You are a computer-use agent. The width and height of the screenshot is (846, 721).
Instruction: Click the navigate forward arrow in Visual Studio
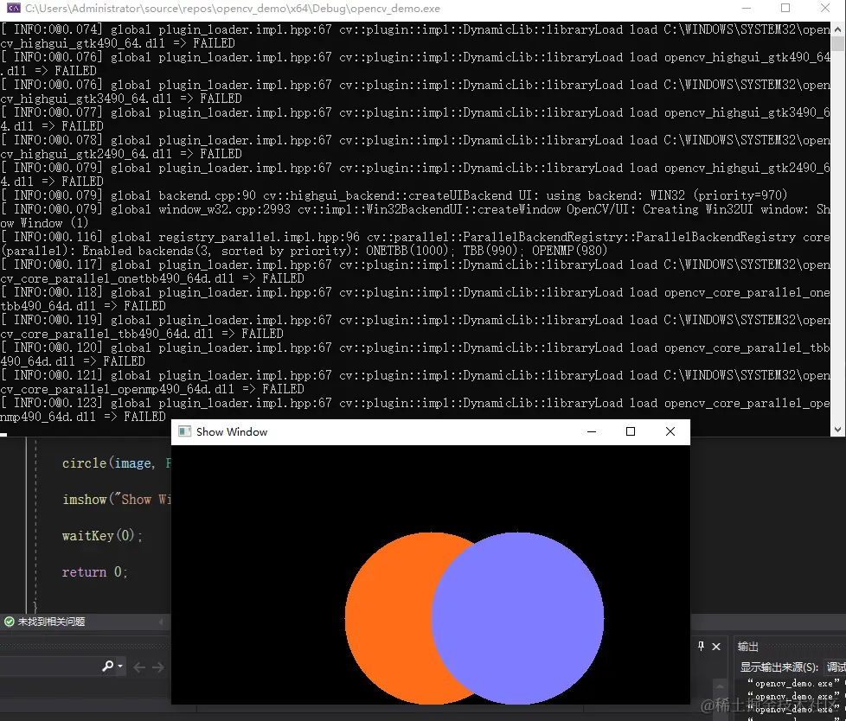pyautogui.click(x=158, y=667)
